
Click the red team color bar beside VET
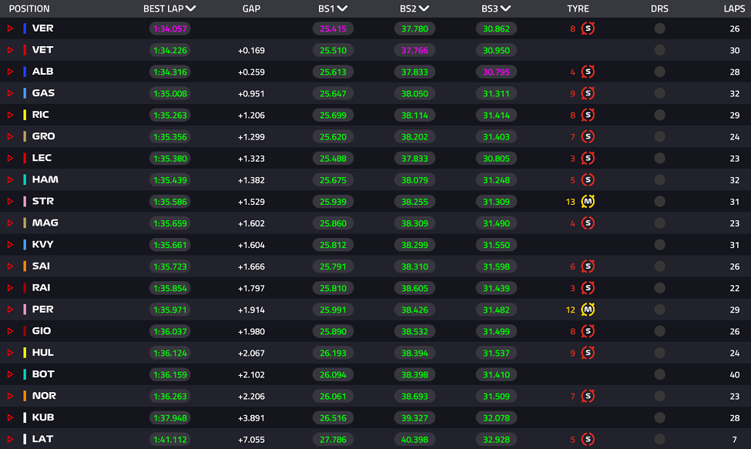pos(25,50)
